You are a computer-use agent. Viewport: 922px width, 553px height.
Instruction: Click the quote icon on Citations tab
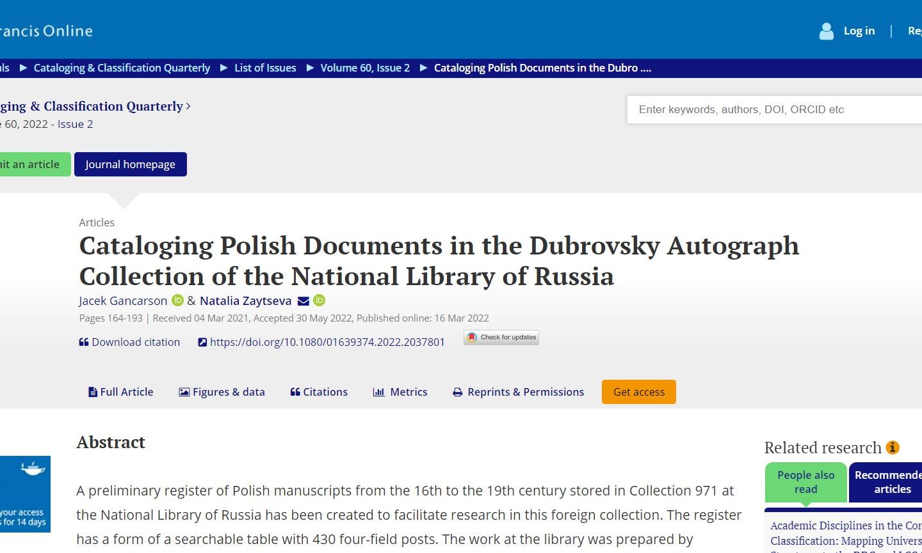click(295, 392)
